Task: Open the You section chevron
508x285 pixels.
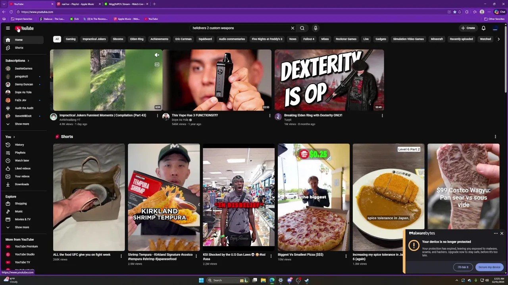Action: (14, 137)
